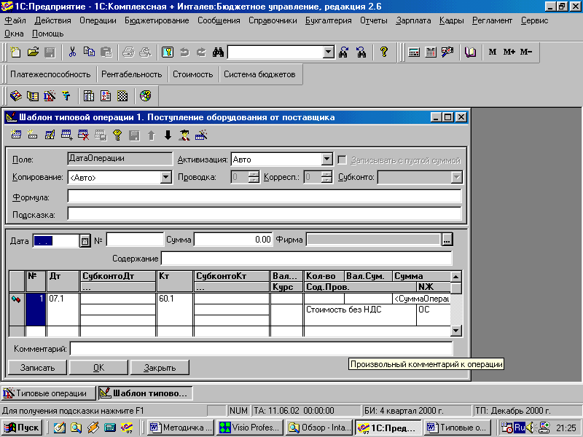The height and width of the screenshot is (437, 583).
Task: Click the delete entry red X icon
Action: [83, 135]
